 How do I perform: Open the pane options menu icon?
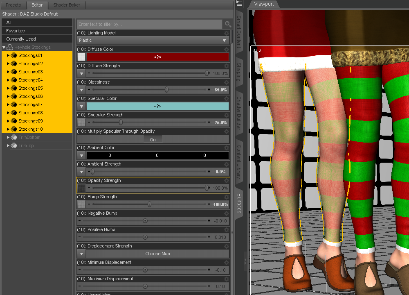[x=239, y=3]
